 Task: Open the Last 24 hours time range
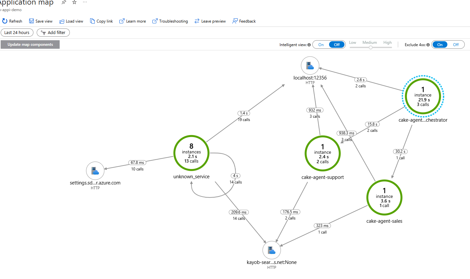click(x=17, y=32)
